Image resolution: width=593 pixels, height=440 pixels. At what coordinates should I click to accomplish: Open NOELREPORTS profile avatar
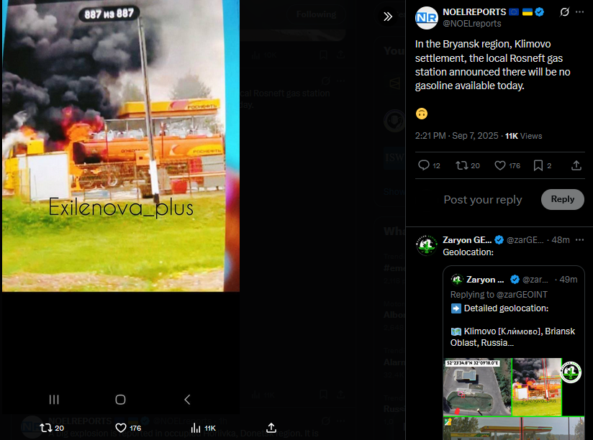pos(427,18)
